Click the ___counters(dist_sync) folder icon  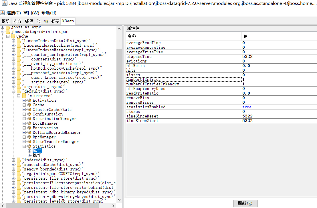[19, 59]
